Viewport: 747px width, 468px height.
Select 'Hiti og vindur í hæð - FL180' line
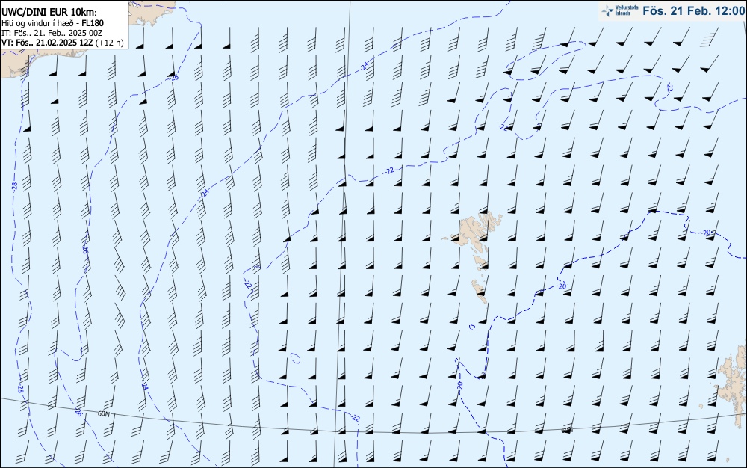point(52,23)
